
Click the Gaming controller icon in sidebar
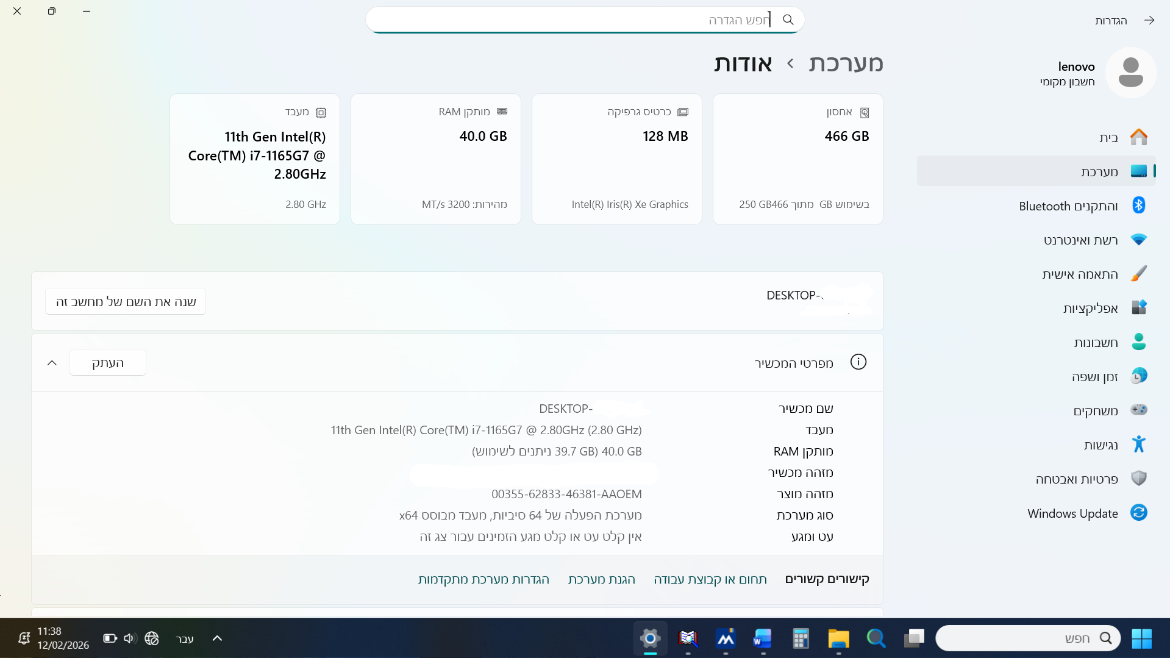pyautogui.click(x=1139, y=410)
